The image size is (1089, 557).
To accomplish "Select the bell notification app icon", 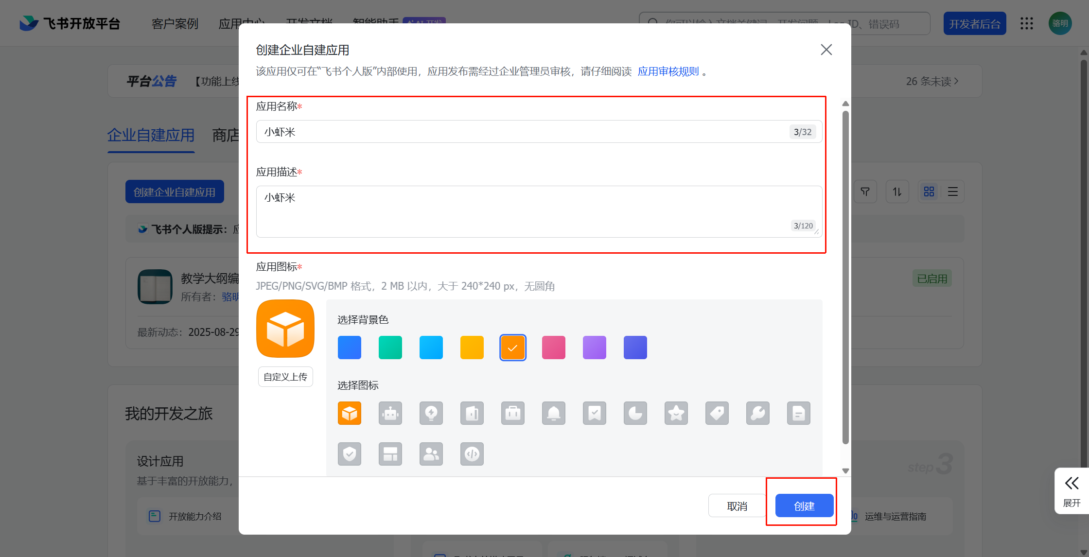I will point(554,413).
